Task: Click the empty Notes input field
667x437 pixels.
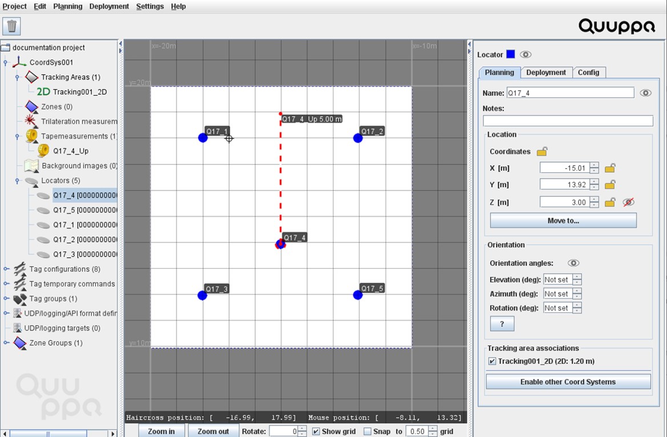Action: click(x=568, y=121)
